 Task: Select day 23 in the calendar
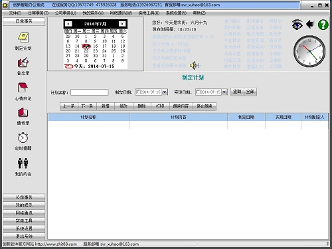[x=96, y=51]
